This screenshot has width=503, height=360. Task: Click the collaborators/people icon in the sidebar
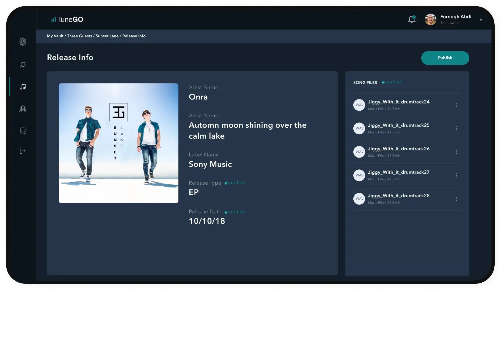(x=23, y=109)
